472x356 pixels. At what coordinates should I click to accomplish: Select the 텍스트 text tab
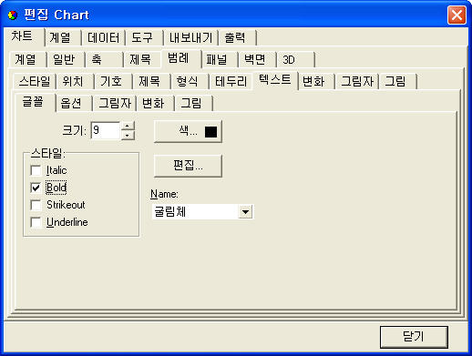(x=275, y=80)
